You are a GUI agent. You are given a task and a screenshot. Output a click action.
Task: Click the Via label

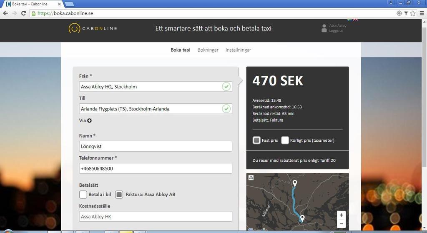point(82,120)
